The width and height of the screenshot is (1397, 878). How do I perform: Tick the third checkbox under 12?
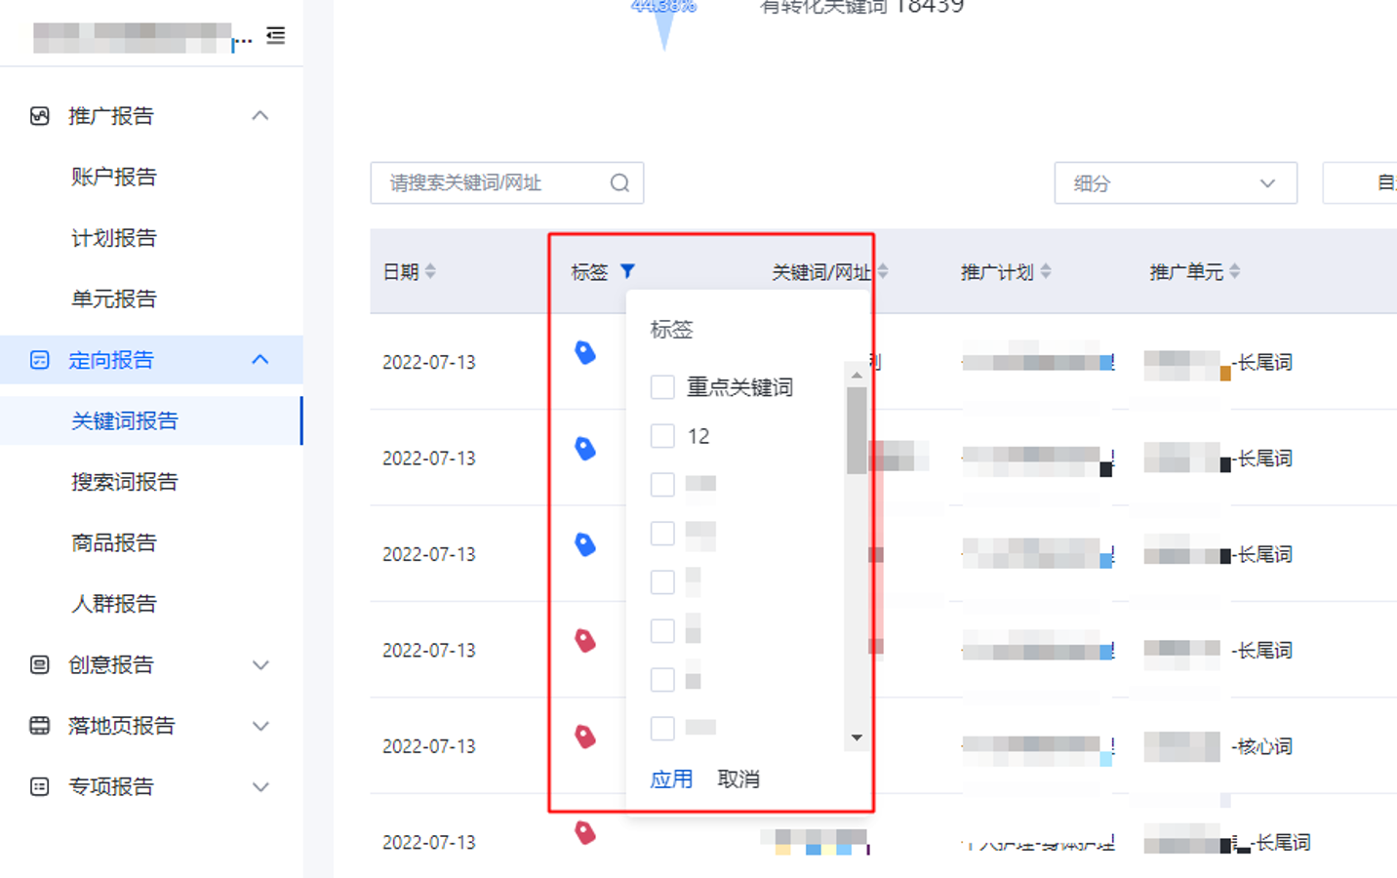[662, 582]
